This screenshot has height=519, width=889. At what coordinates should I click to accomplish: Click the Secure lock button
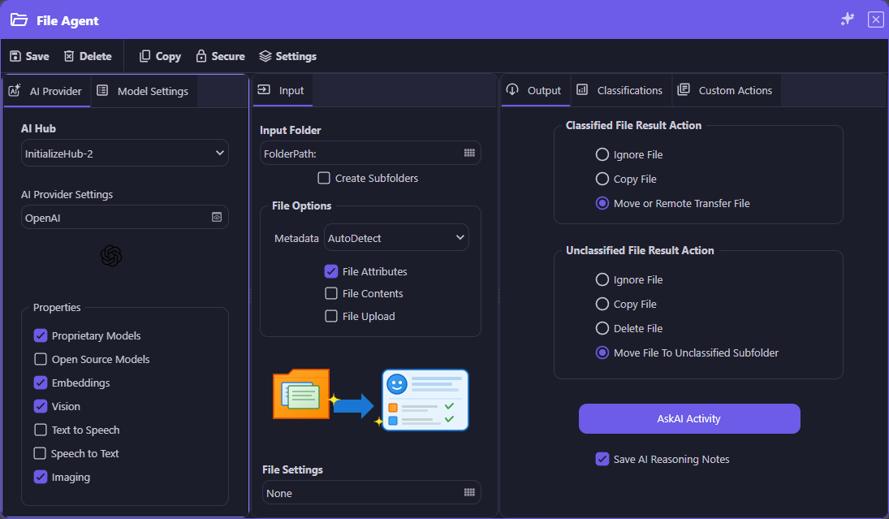(221, 56)
